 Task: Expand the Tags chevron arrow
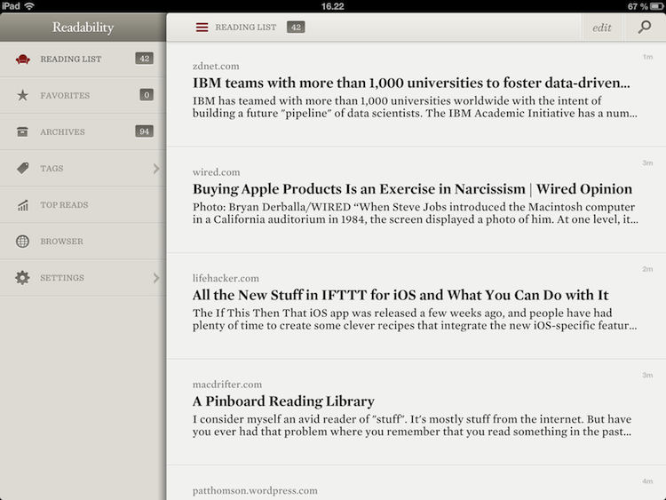[x=156, y=169]
